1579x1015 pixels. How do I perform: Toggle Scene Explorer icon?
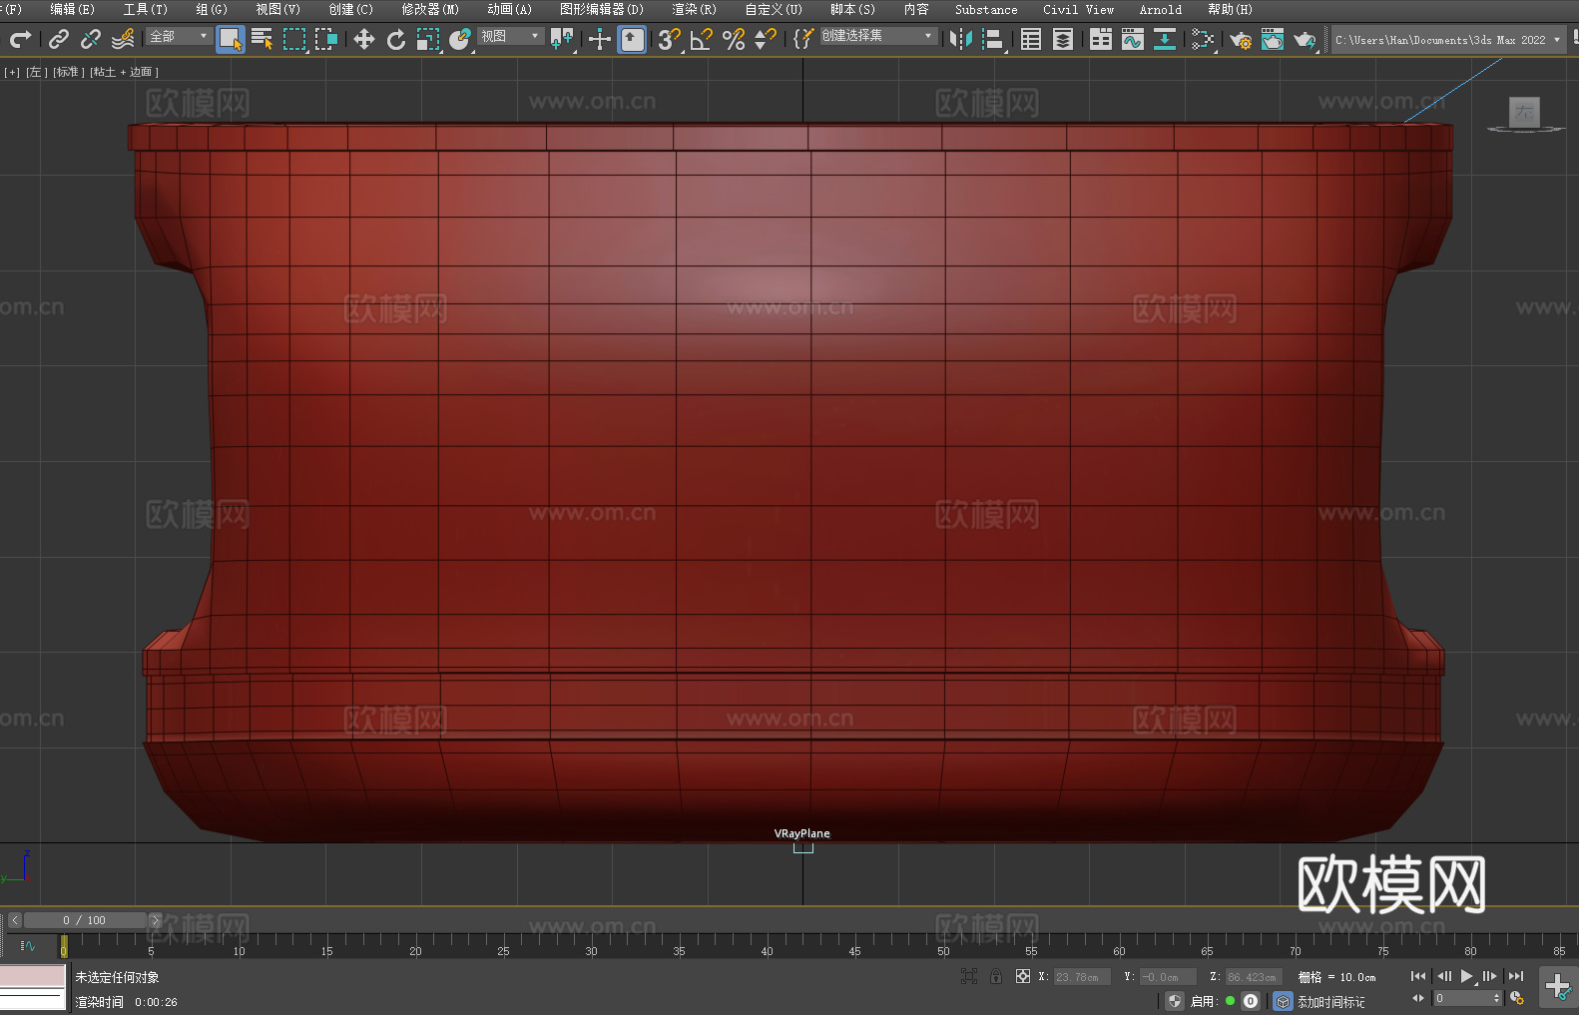(1031, 39)
